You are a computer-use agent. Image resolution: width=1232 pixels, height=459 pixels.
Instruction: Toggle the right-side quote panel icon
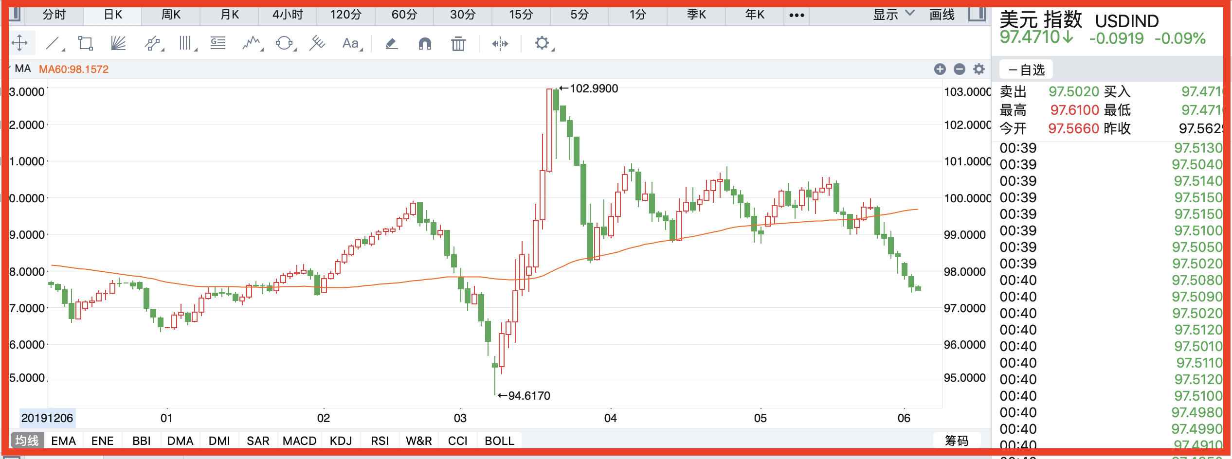[x=977, y=14]
